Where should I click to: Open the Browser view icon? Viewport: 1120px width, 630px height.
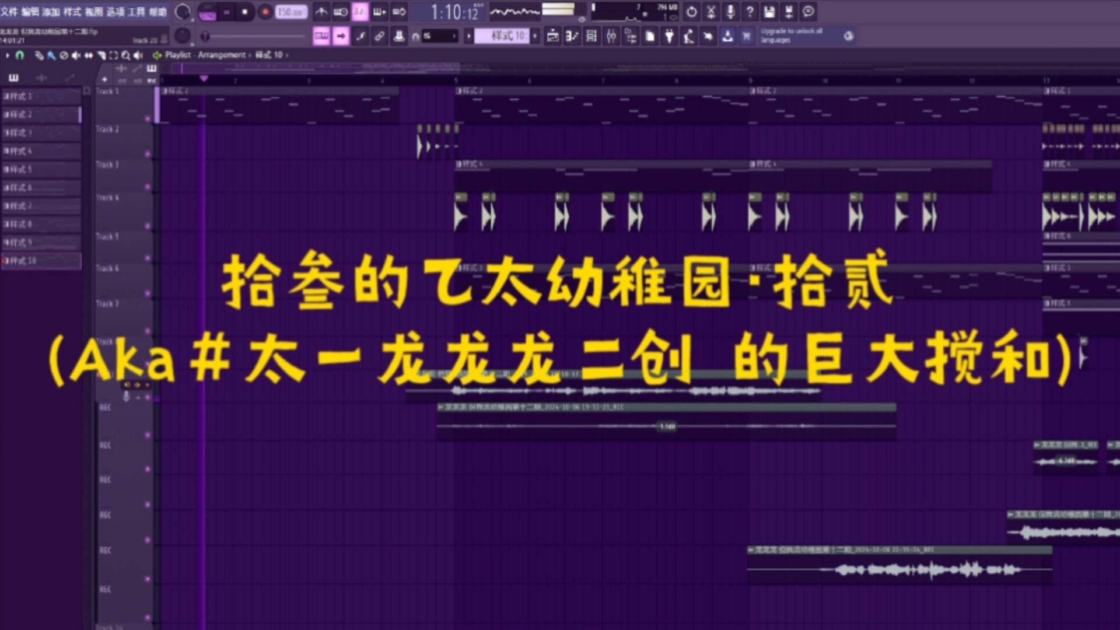tap(631, 37)
